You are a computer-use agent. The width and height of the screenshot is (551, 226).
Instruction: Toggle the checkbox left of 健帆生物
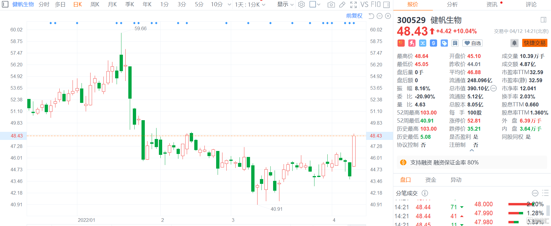5,4
